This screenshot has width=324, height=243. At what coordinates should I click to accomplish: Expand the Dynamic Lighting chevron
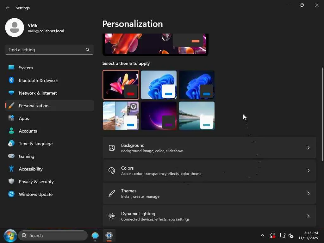coord(308,216)
